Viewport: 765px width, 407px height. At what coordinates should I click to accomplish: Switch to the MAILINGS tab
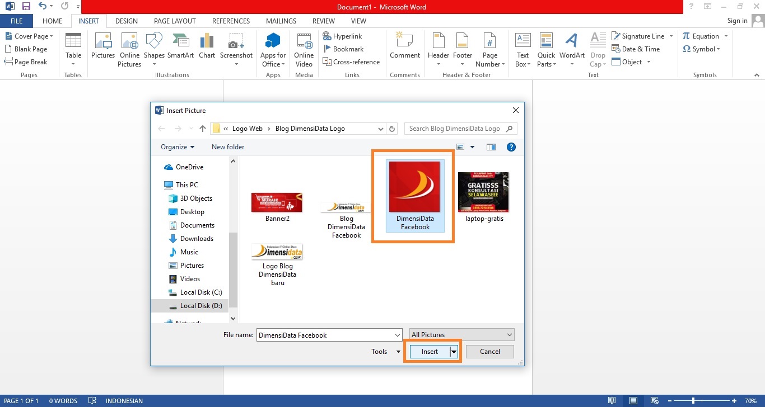281,21
